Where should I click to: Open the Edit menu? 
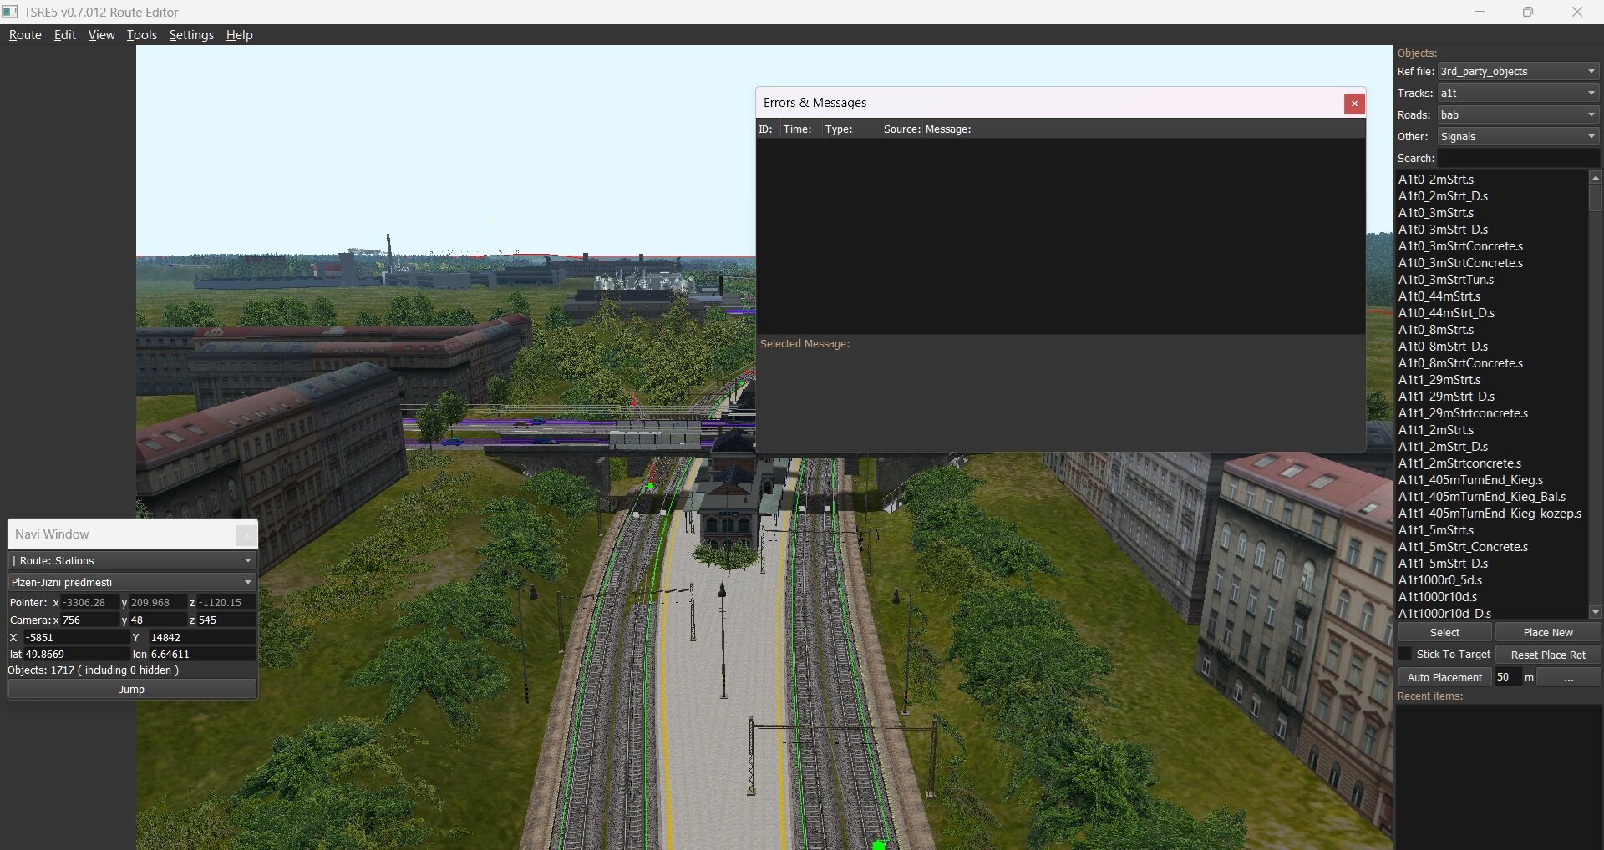coord(65,35)
